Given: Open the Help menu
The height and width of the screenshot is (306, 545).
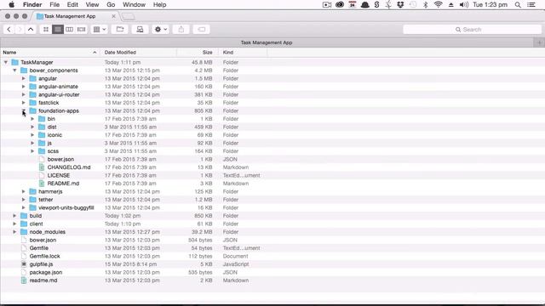Looking at the screenshot, I should coord(159,5).
